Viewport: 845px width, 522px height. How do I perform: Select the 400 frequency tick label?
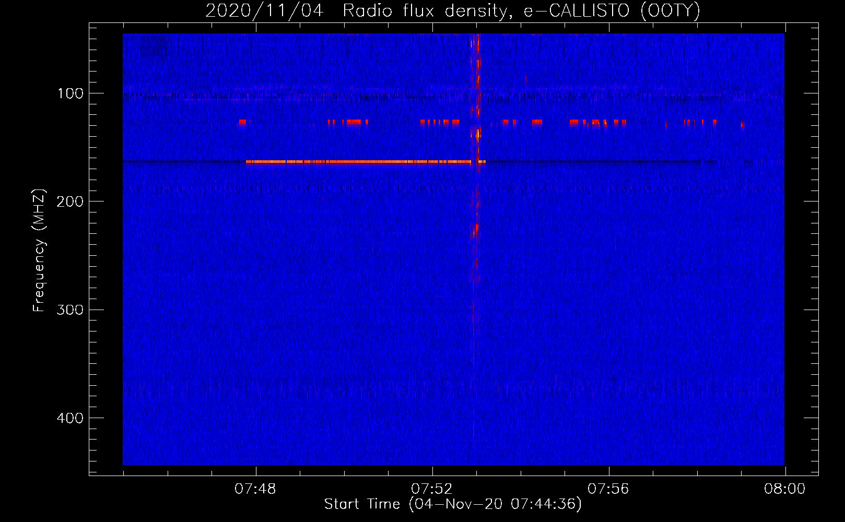point(70,418)
